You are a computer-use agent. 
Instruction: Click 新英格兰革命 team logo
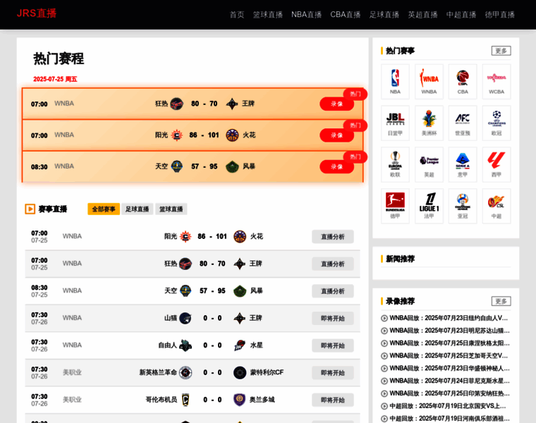[185, 373]
